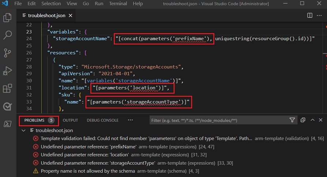Click the split editor right icon
The width and height of the screenshot is (327, 177).
click(309, 16)
